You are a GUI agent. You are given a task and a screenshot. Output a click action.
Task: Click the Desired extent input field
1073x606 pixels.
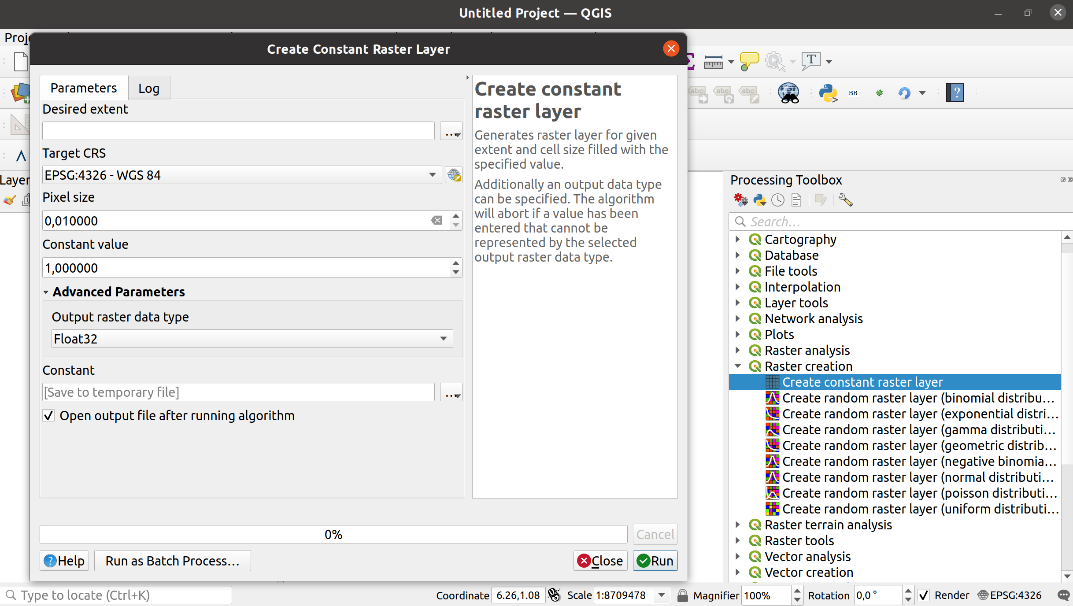pyautogui.click(x=238, y=131)
